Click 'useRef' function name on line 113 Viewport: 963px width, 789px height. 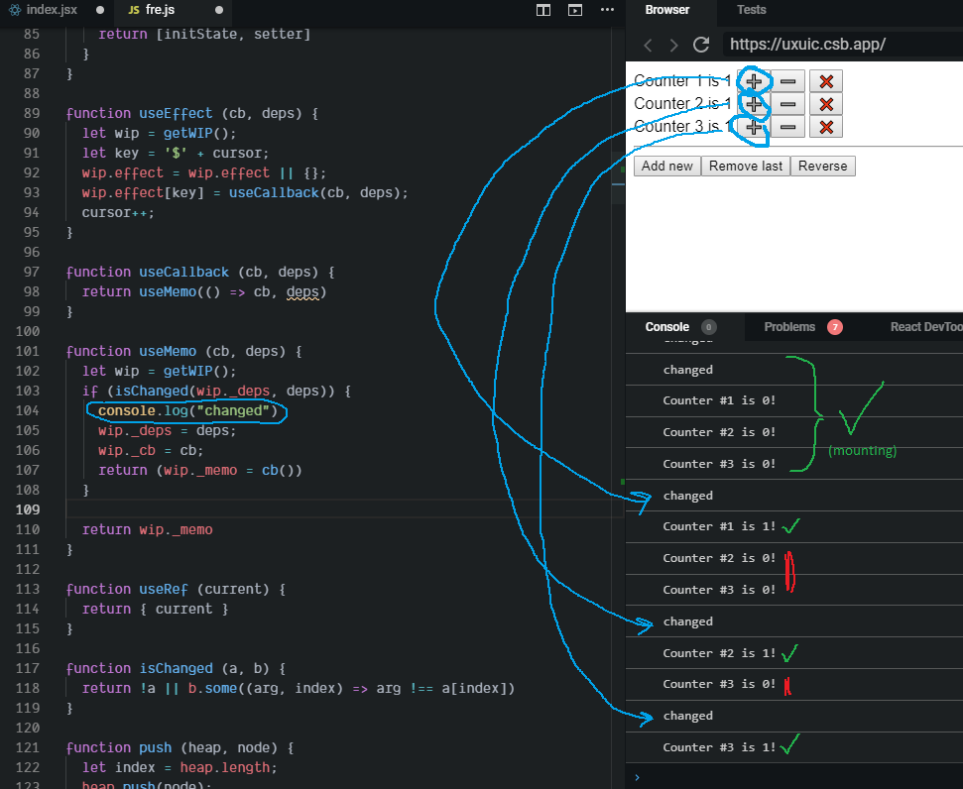point(164,590)
